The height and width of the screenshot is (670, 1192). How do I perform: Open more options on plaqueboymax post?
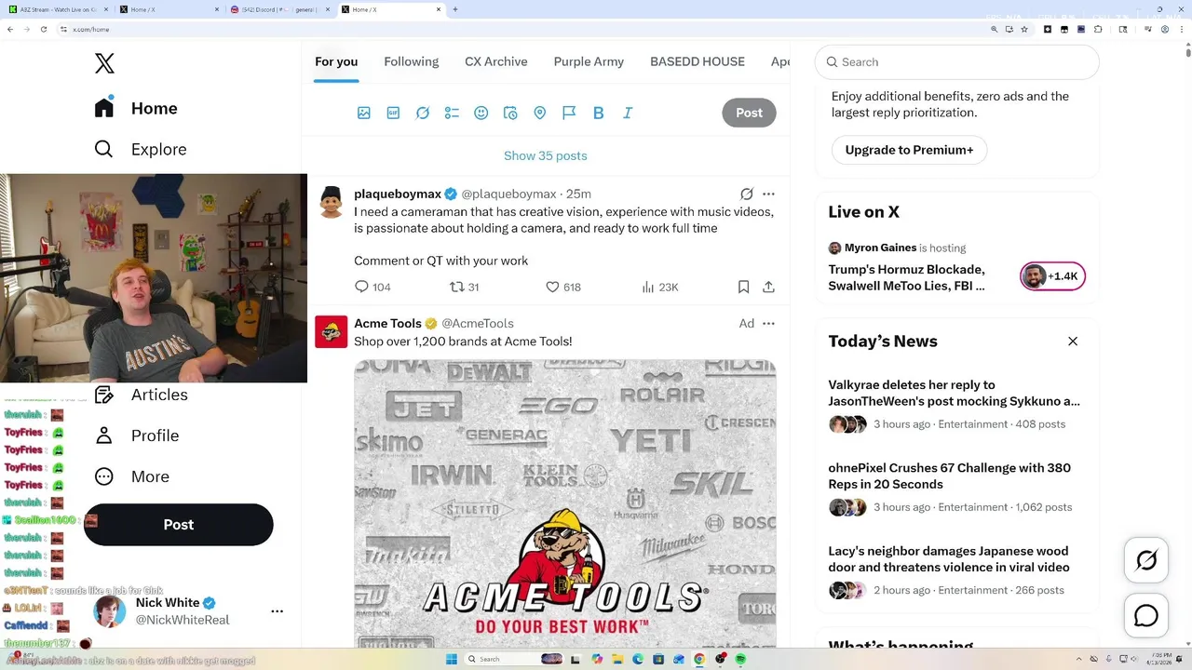coord(768,194)
